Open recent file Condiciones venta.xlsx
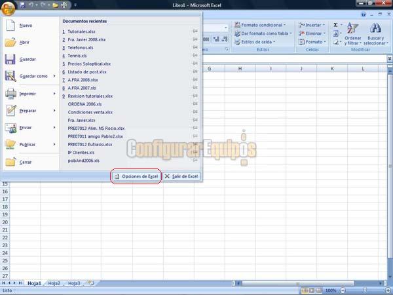This screenshot has height=295, width=393. point(90,112)
